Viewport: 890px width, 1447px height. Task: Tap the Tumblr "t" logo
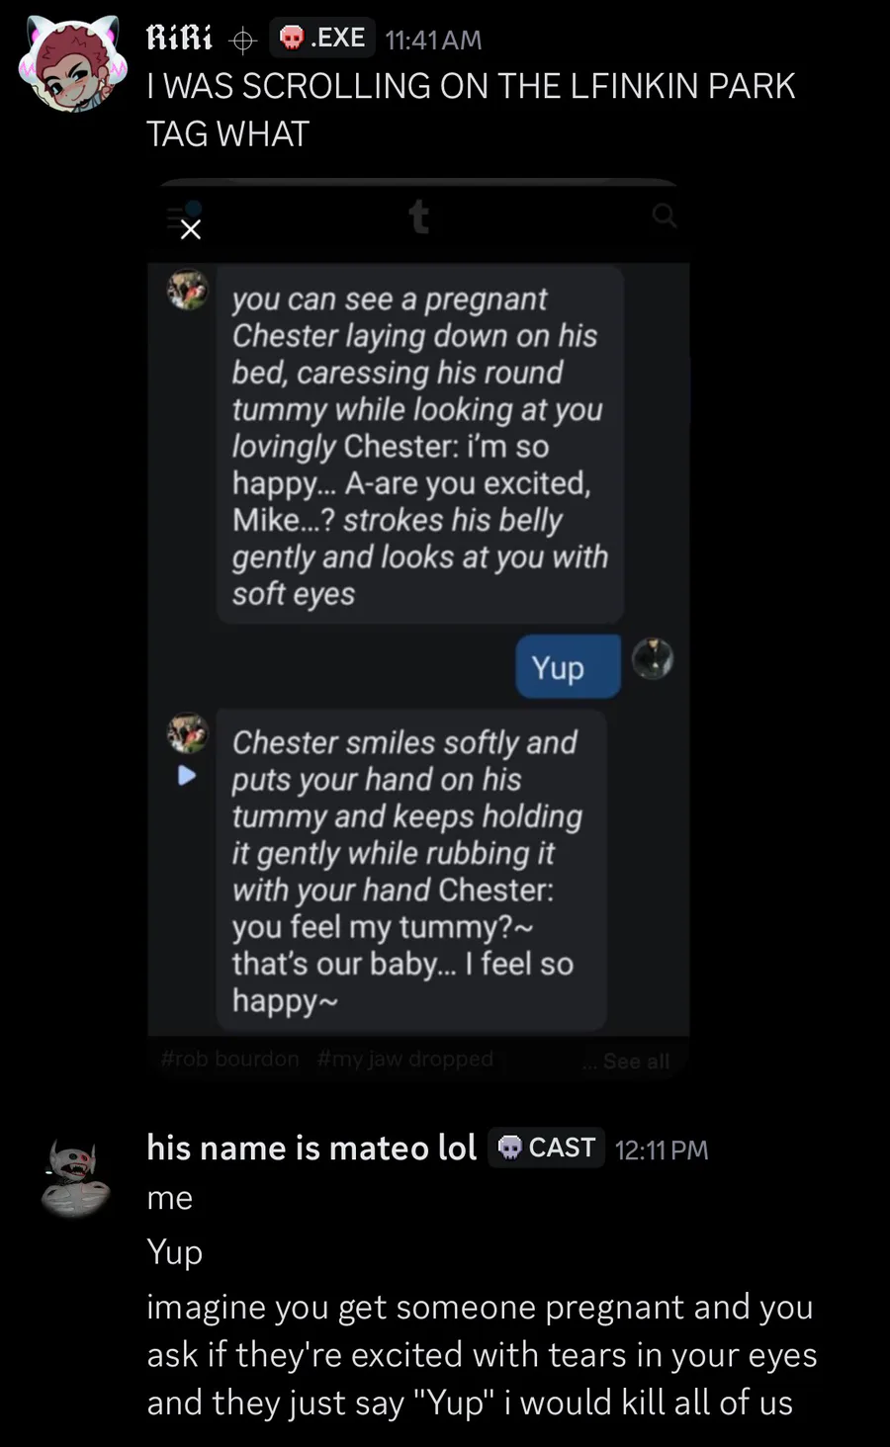(418, 216)
